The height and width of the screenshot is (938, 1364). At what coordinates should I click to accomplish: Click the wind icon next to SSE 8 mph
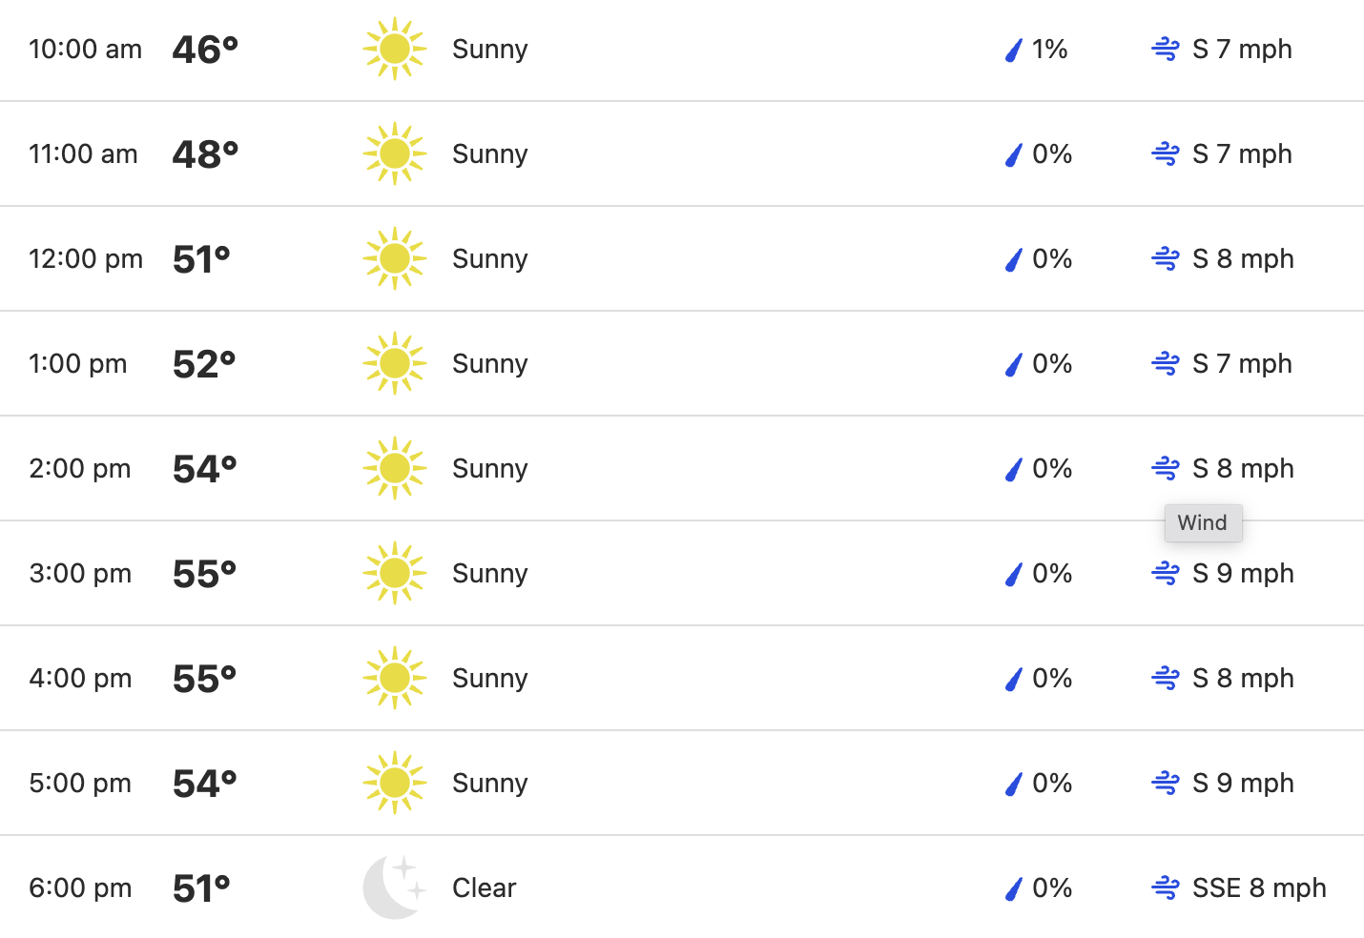tap(1166, 887)
